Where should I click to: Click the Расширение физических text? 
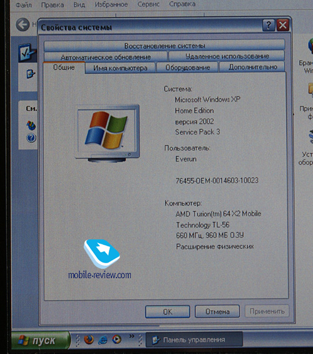[x=215, y=246]
